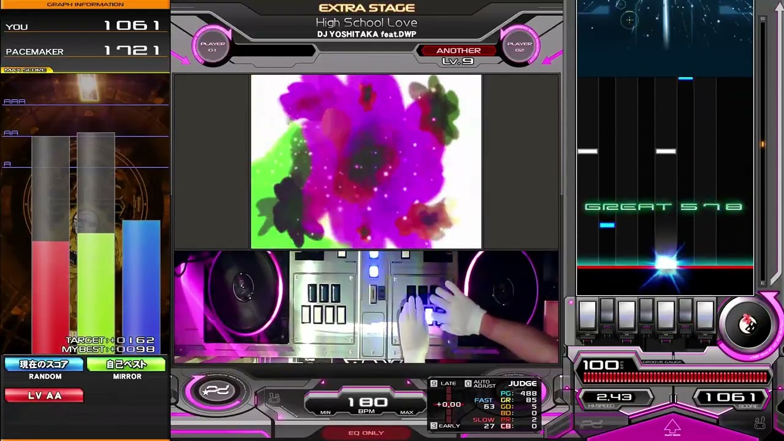Click the turntable disc beside the keys
Image resolution: width=784 pixels, height=441 pixels.
pos(747,325)
